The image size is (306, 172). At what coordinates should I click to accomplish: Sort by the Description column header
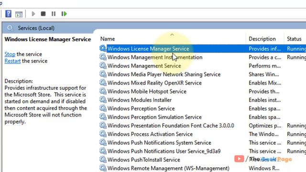pyautogui.click(x=262, y=39)
